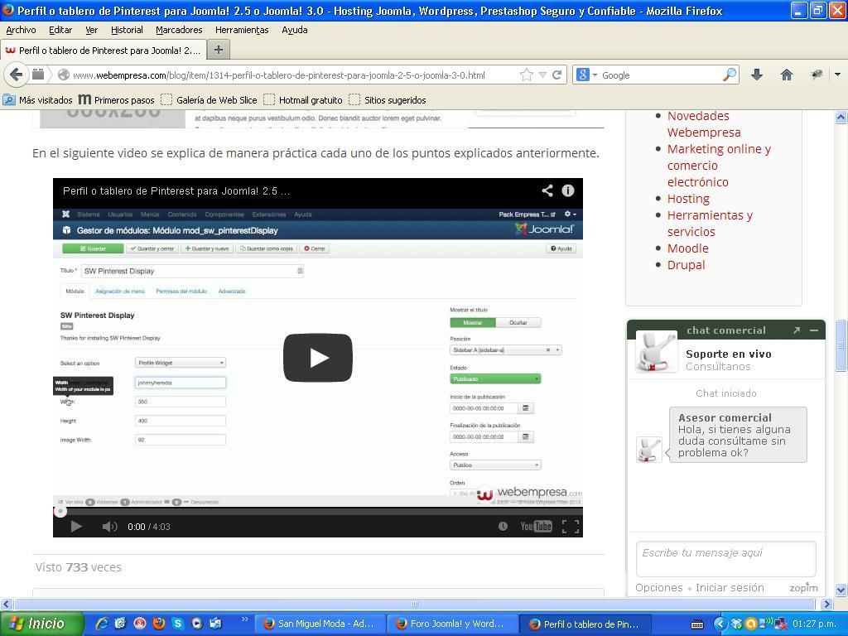Switch to Foro Joomla! y Word taskbar window
The image size is (848, 636).
coord(452,624)
